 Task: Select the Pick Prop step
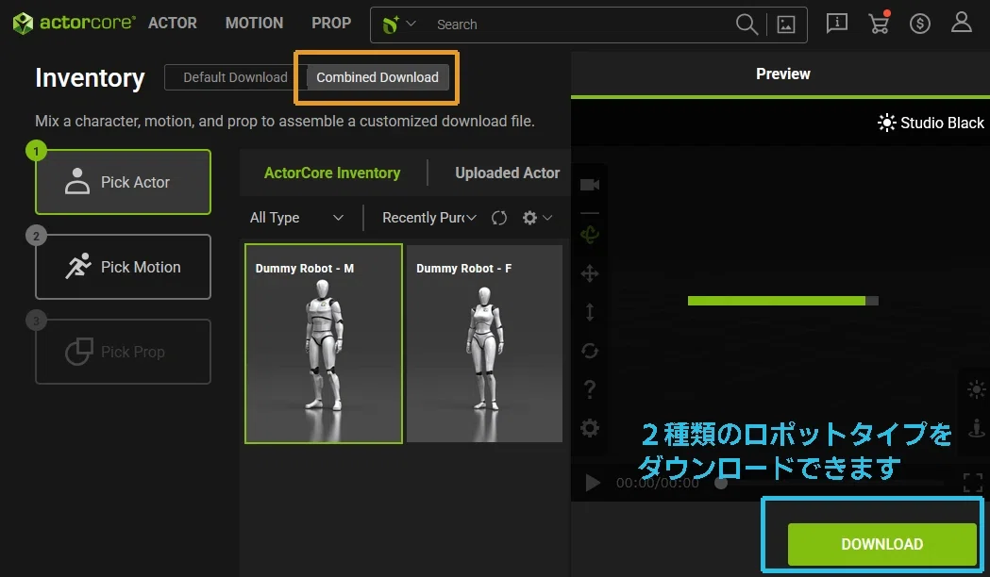click(123, 352)
